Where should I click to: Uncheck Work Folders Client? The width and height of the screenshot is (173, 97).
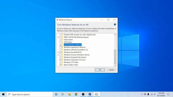[60, 65]
